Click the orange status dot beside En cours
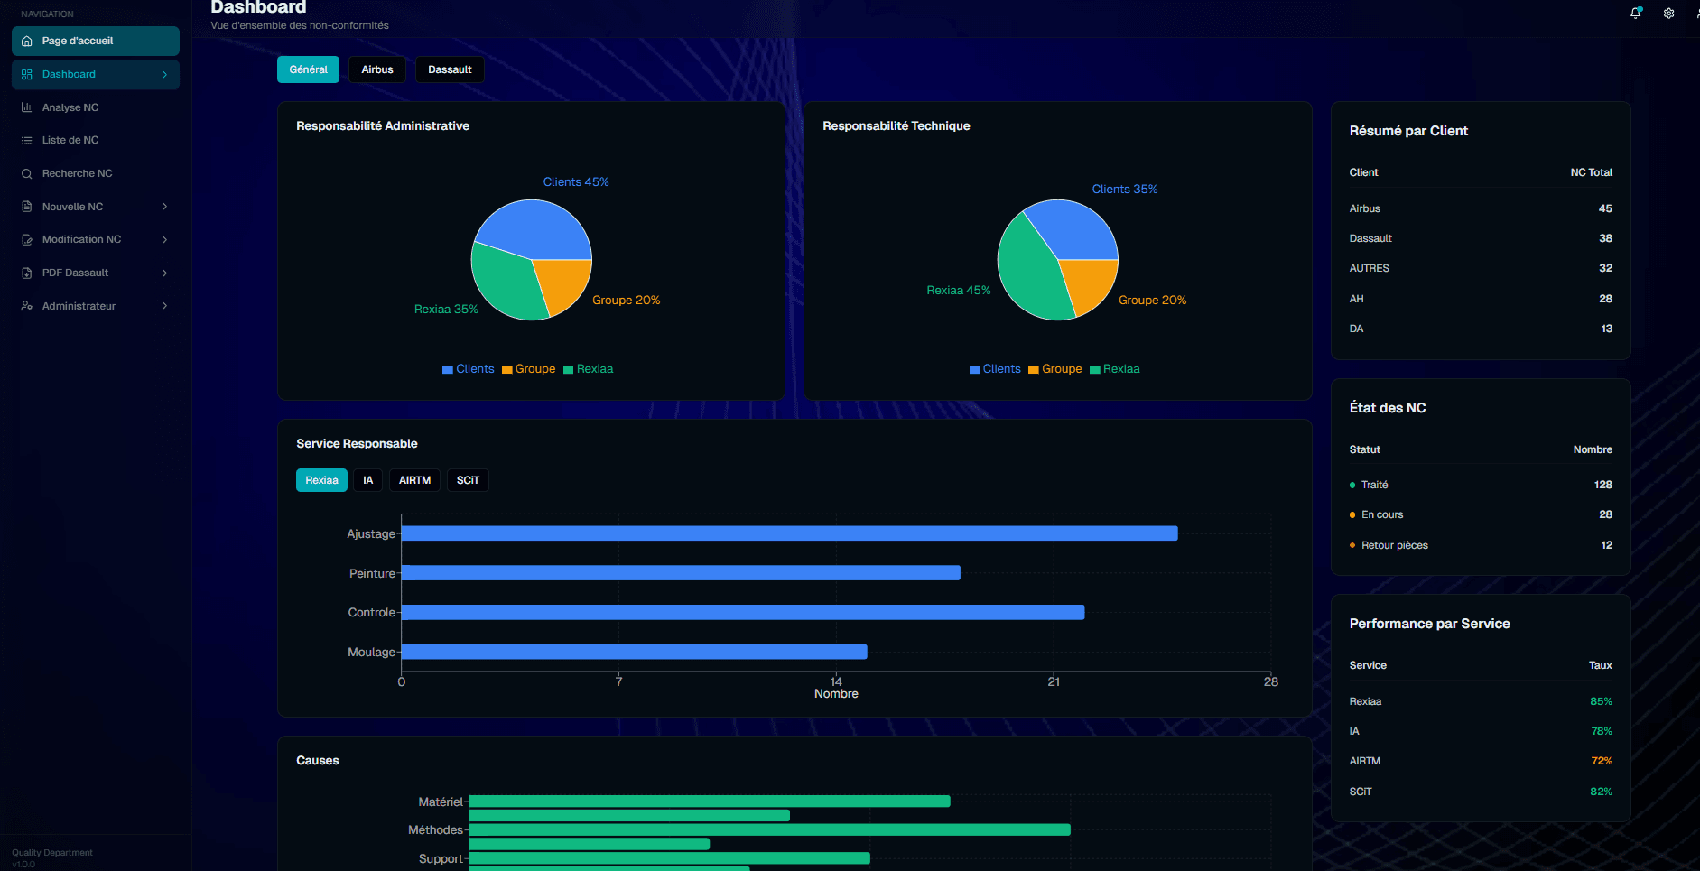The width and height of the screenshot is (1700, 871). point(1352,515)
